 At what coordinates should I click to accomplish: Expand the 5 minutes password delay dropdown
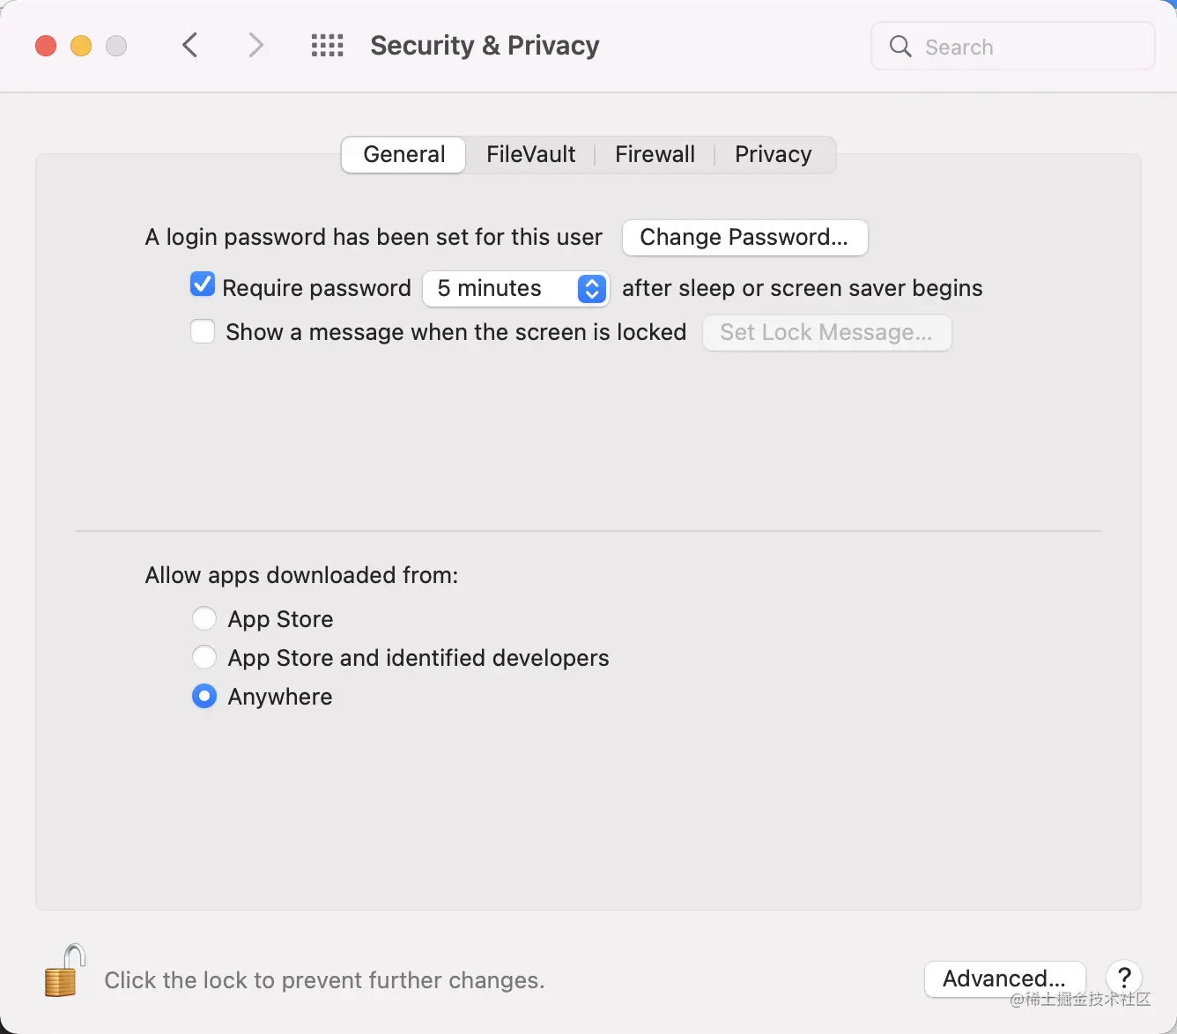pos(516,289)
